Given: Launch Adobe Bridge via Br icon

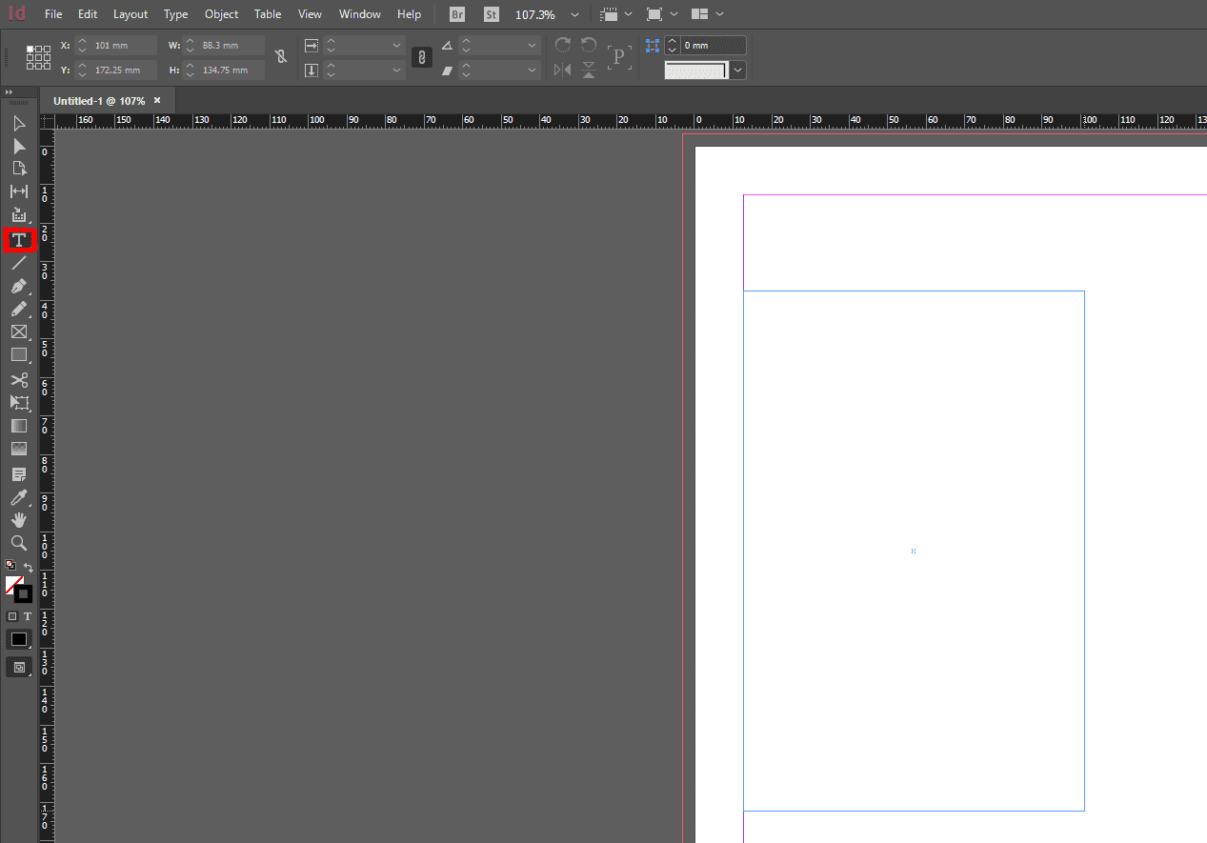Looking at the screenshot, I should 456,13.
